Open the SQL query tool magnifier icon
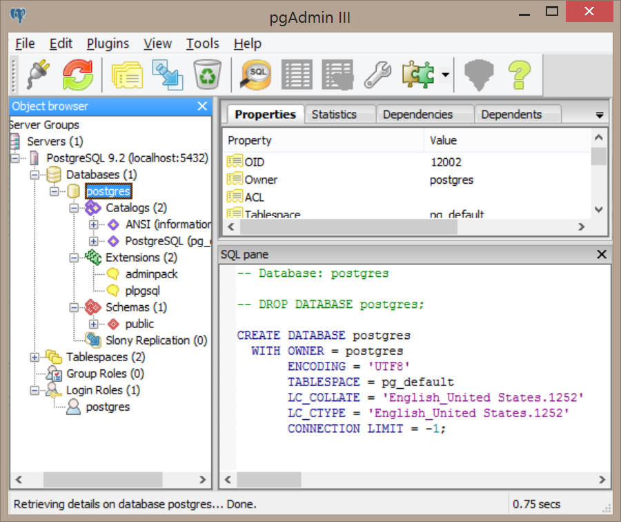 coord(256,74)
